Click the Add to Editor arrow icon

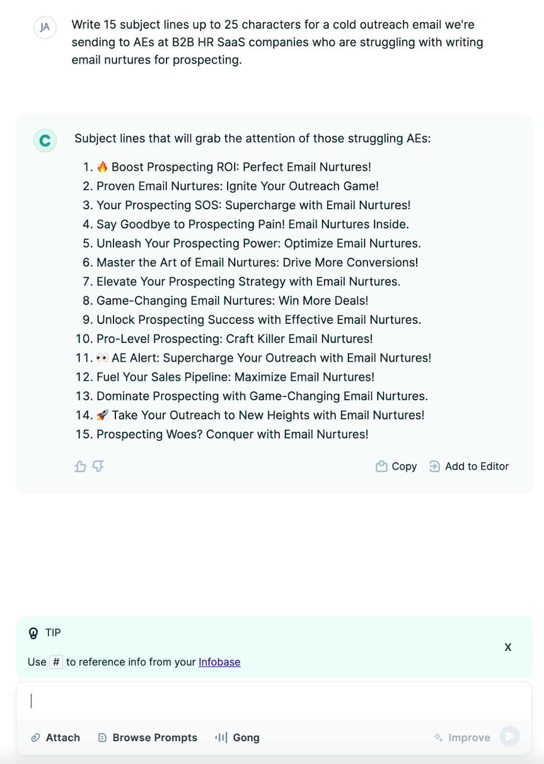coord(434,466)
